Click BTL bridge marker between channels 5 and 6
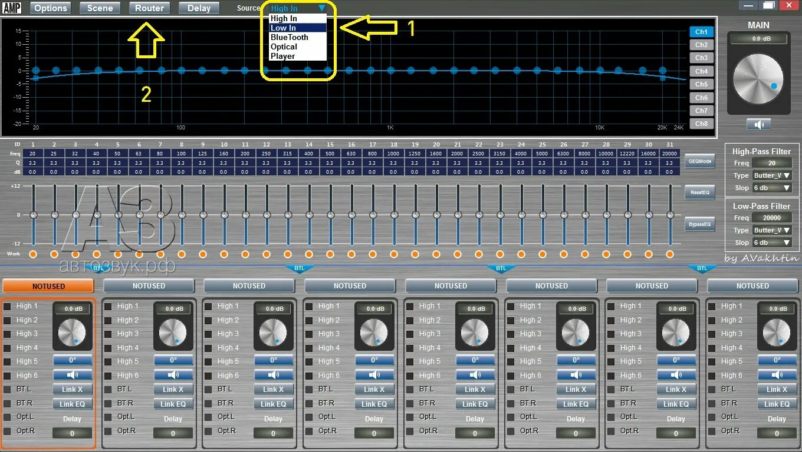Screen dimensions: 802x452 (501, 268)
